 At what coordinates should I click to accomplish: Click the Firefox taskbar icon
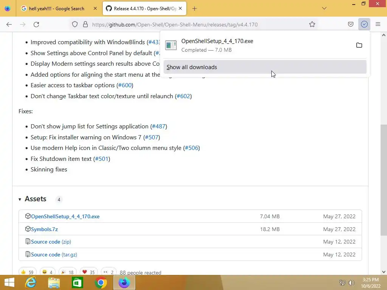(124, 282)
